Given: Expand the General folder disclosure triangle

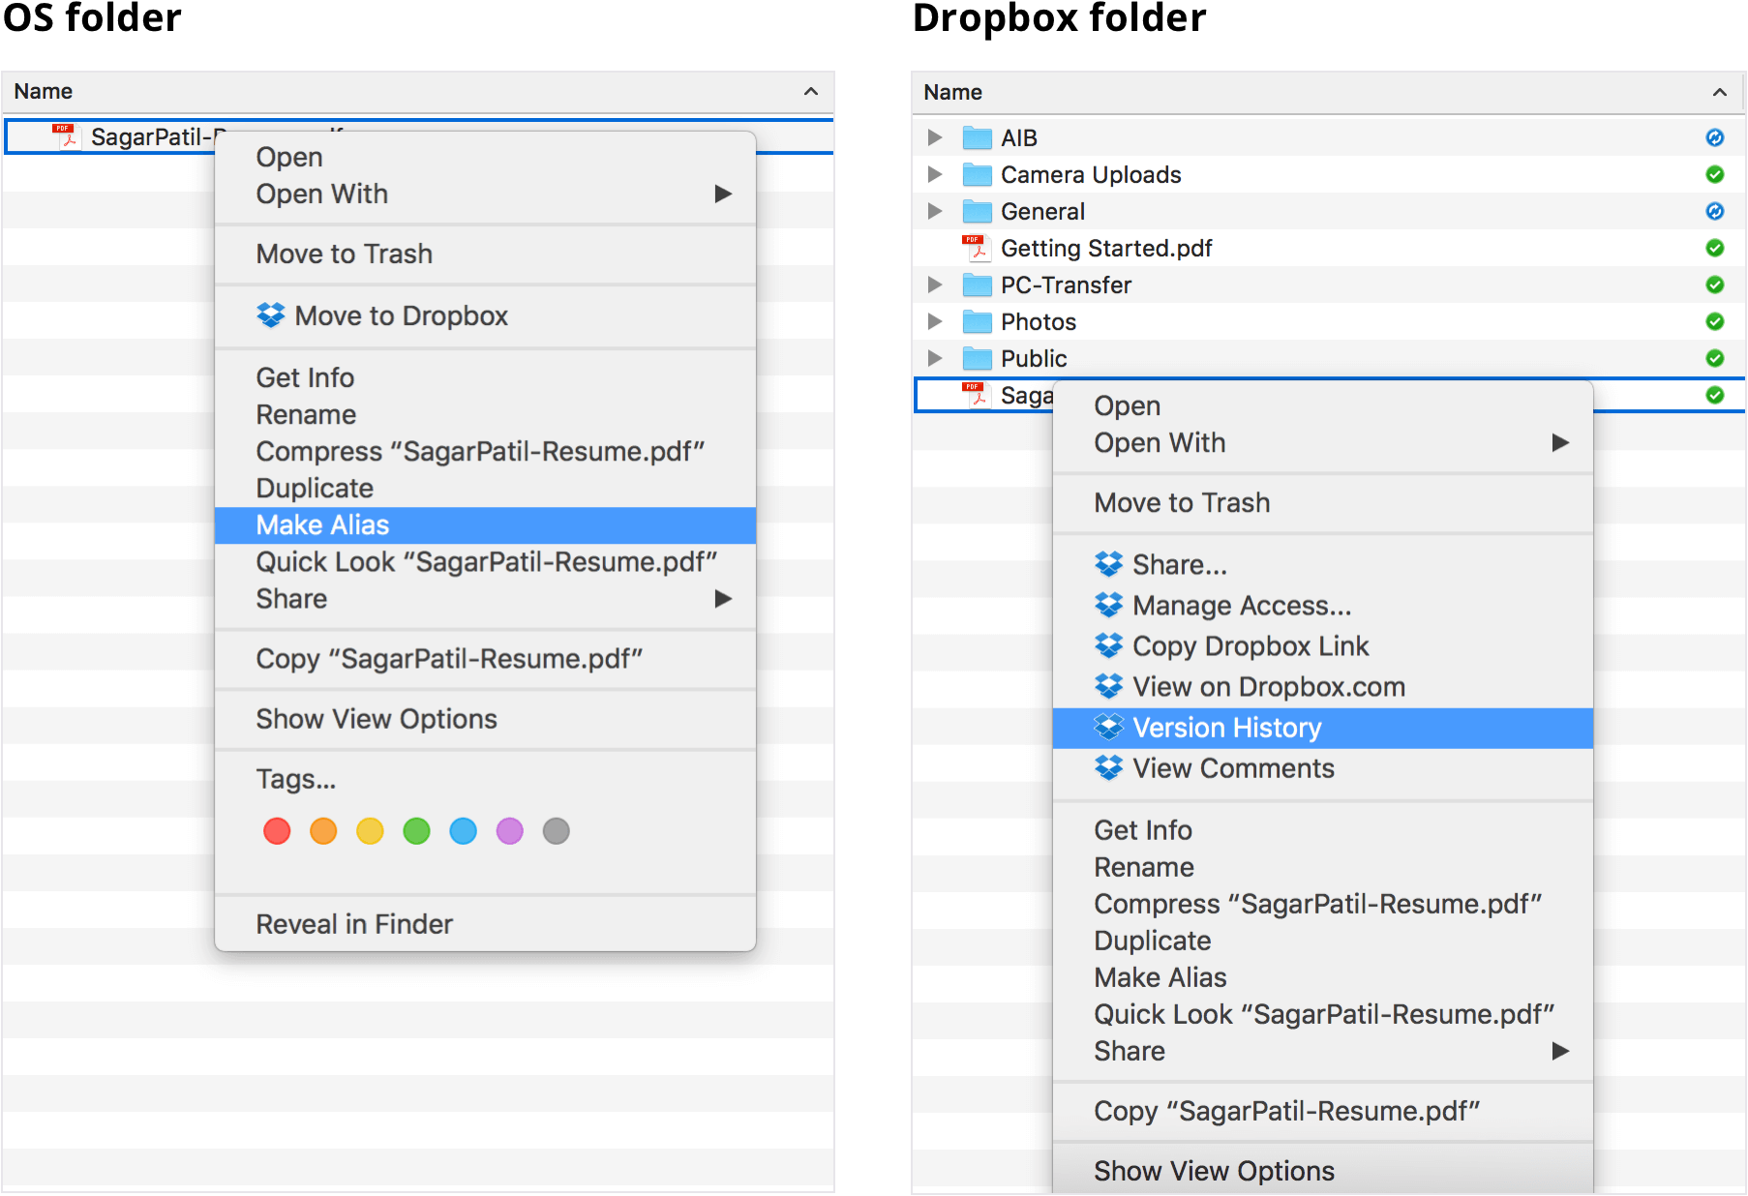Looking at the screenshot, I should (934, 211).
